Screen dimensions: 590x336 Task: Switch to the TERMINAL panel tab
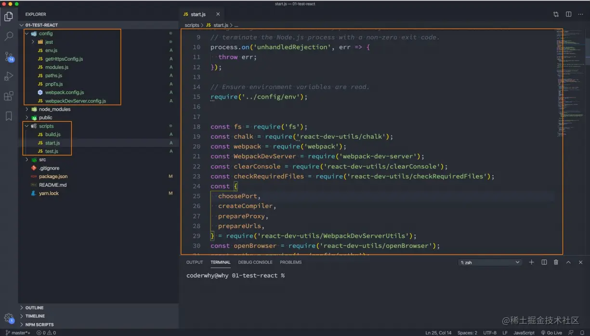pos(220,262)
